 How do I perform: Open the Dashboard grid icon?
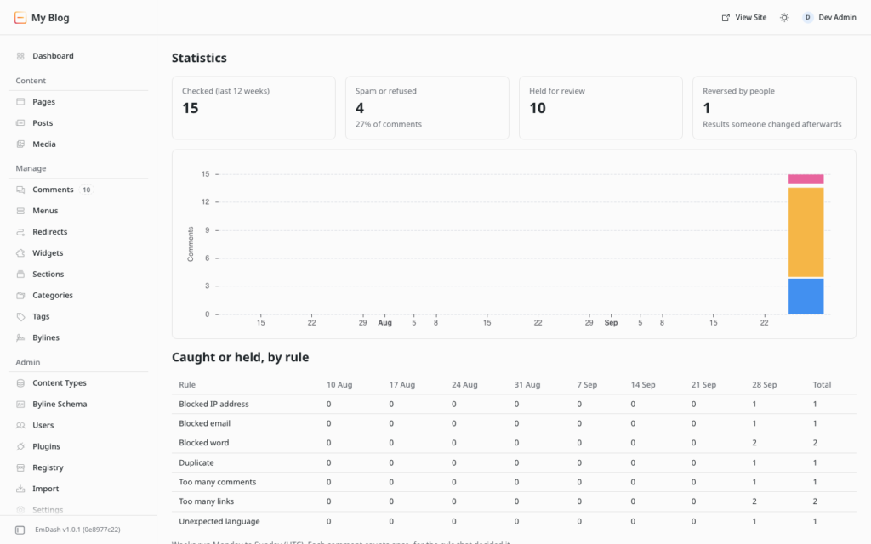coord(20,56)
